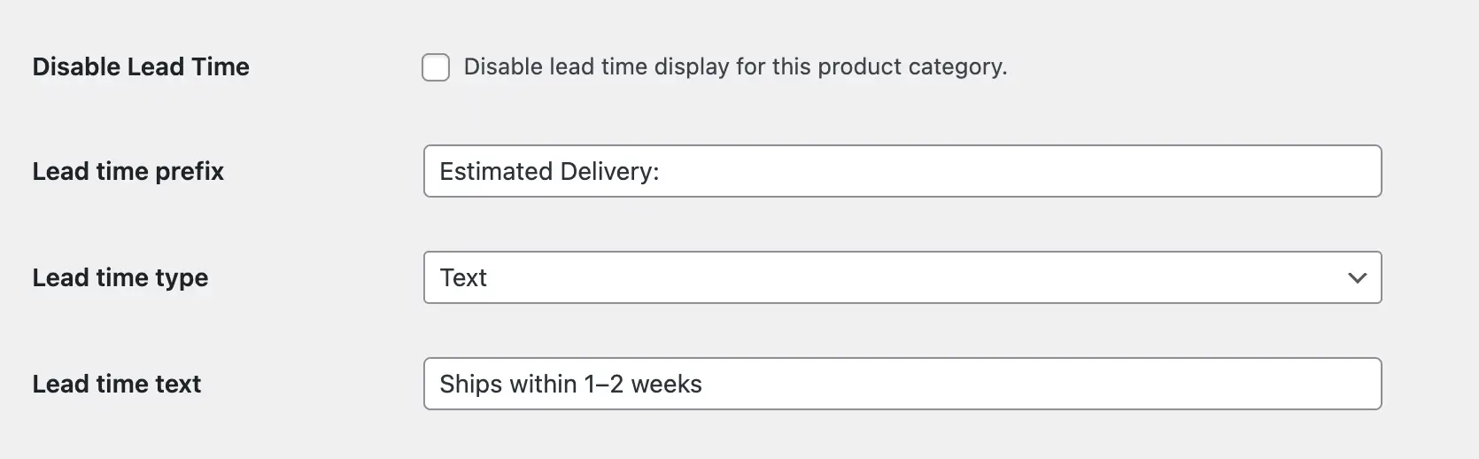Click the "1–2" in the lead time text
The image size is (1479, 459).
coord(604,385)
